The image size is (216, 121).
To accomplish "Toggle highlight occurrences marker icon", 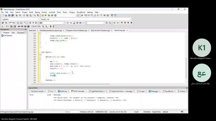I will (x=74, y=23).
